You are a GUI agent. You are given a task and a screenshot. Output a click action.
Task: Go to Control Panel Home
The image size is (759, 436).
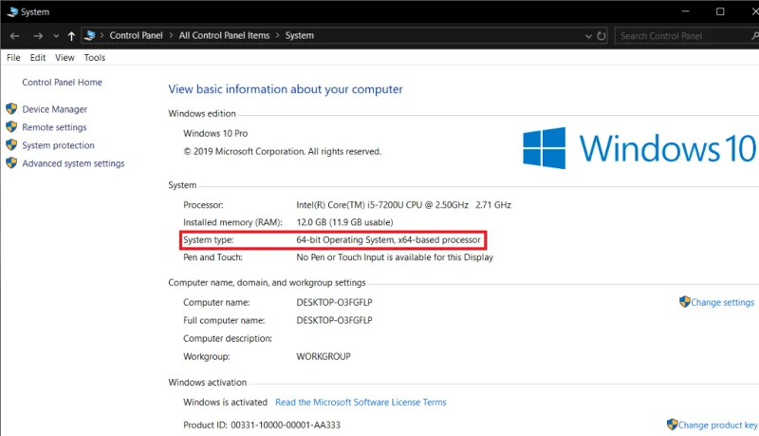pyautogui.click(x=62, y=83)
